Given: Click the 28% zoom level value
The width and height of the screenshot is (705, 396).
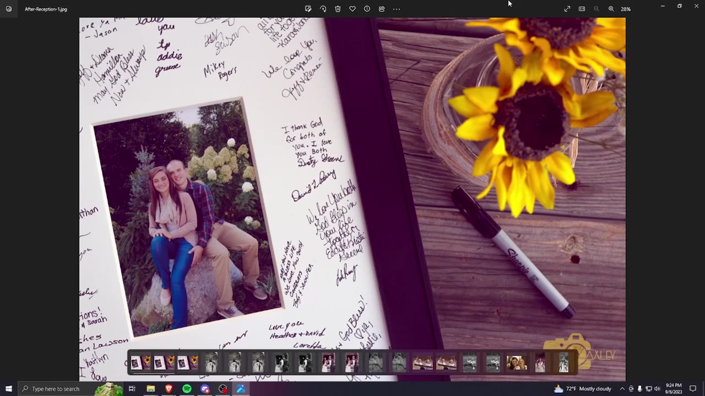Looking at the screenshot, I should [626, 9].
